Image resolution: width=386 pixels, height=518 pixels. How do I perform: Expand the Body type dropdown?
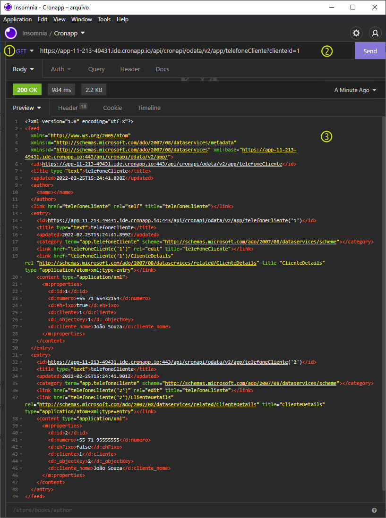24,69
